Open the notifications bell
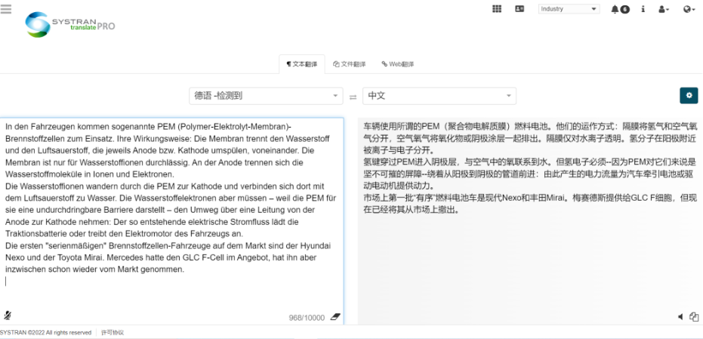The height and width of the screenshot is (339, 703). point(620,9)
